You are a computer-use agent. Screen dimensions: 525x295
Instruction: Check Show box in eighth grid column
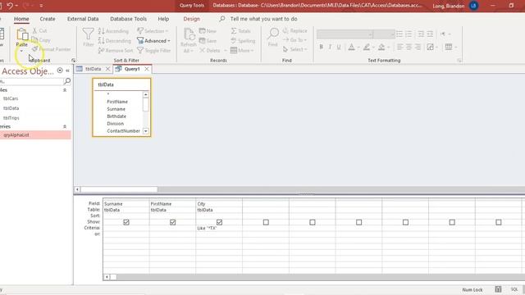[x=452, y=222]
